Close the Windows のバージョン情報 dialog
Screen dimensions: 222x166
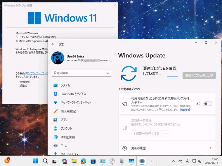click(x=115, y=5)
